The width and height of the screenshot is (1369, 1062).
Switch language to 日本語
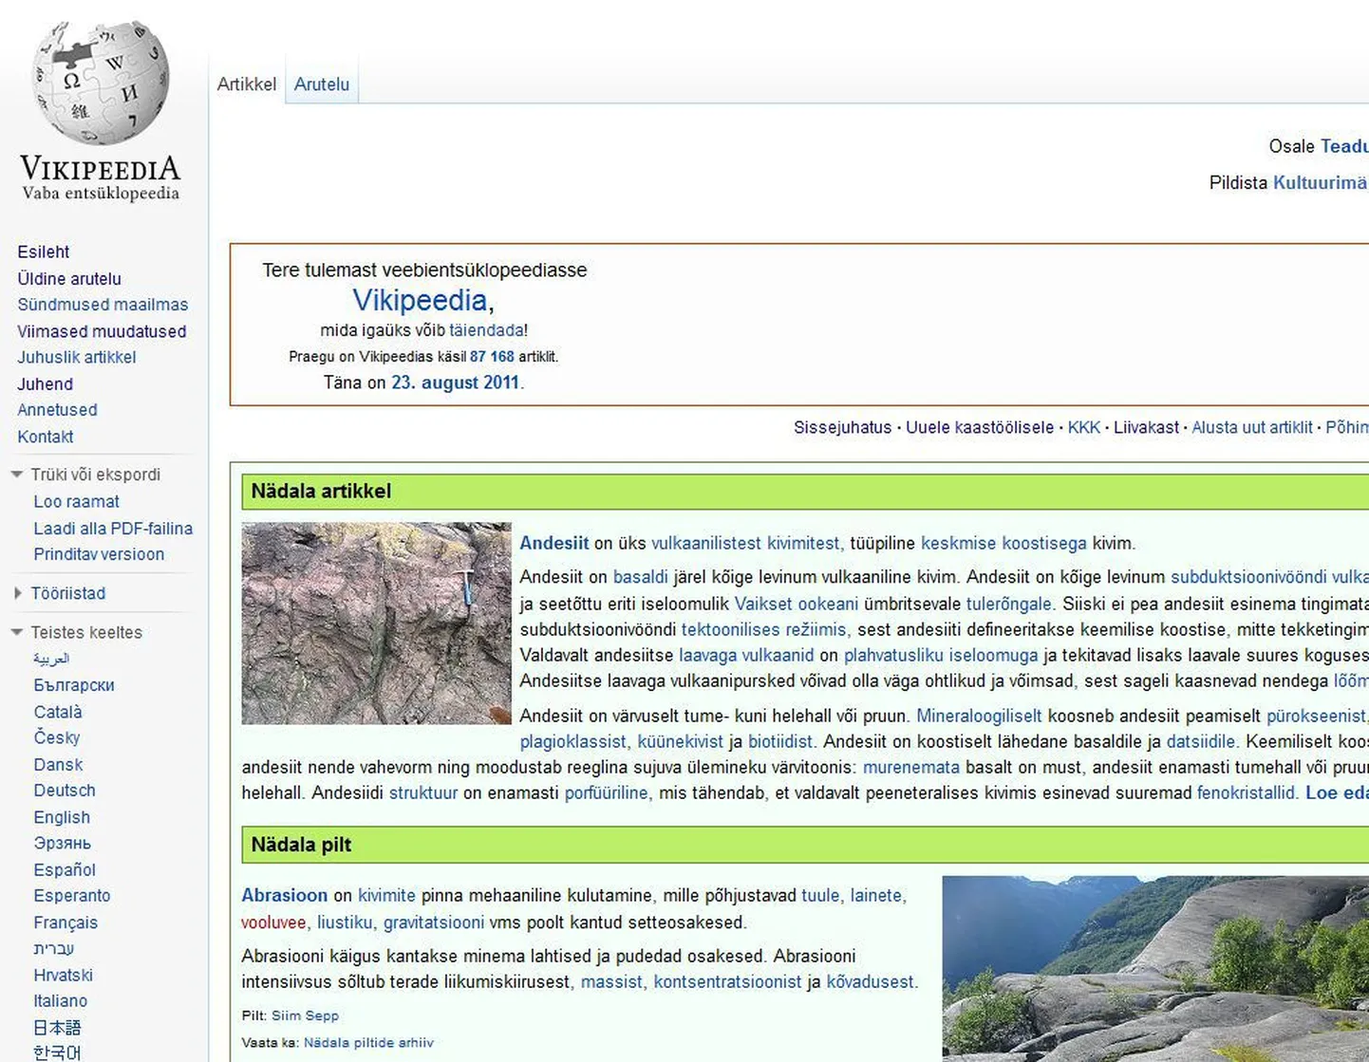click(x=57, y=1027)
